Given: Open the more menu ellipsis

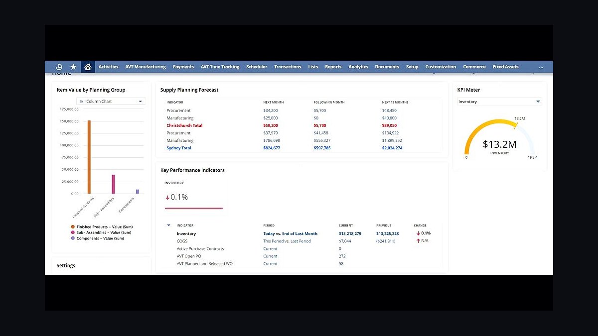Looking at the screenshot, I should tap(541, 67).
